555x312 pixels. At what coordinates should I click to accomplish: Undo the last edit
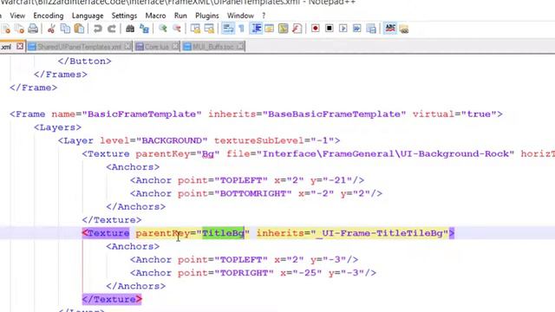98,29
